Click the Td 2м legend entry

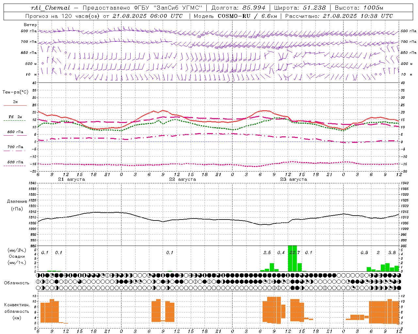15,117
